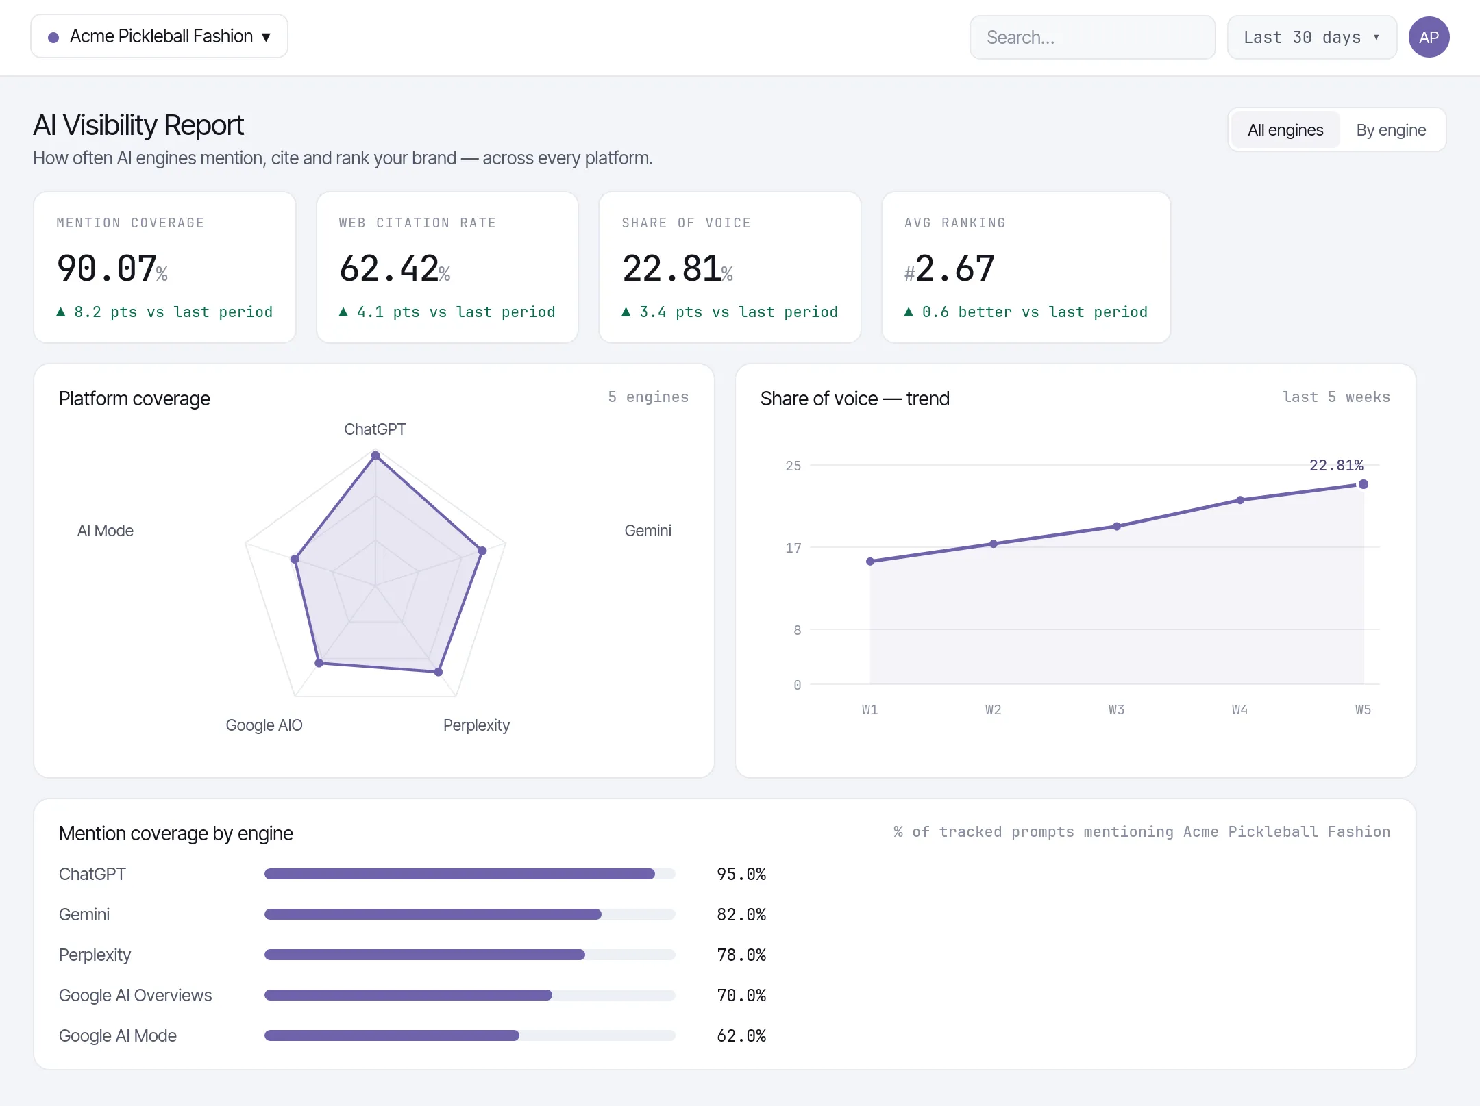The image size is (1480, 1106).
Task: Select the W4 data point on trend line
Action: click(x=1240, y=500)
